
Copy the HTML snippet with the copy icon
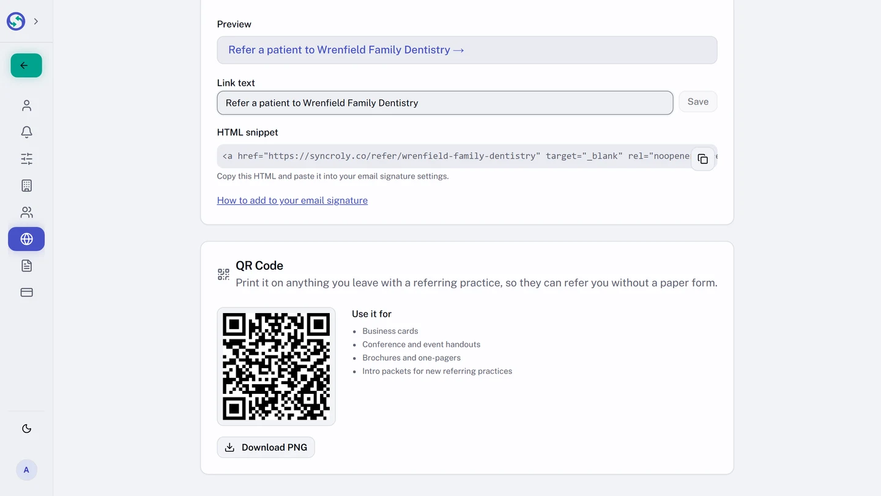tap(703, 159)
